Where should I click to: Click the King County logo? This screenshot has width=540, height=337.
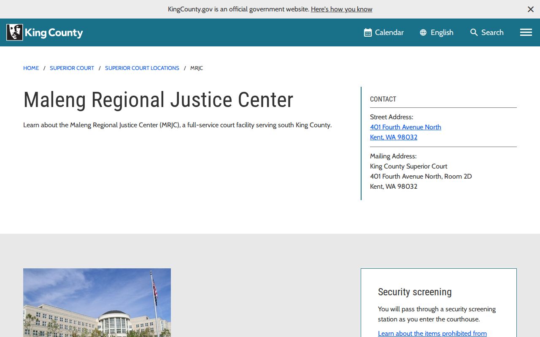tap(45, 32)
